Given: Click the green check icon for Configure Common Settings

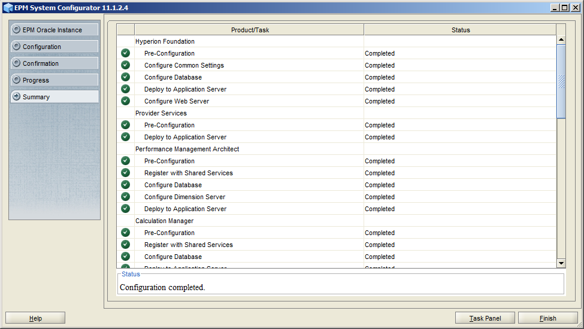Looking at the screenshot, I should (x=126, y=65).
